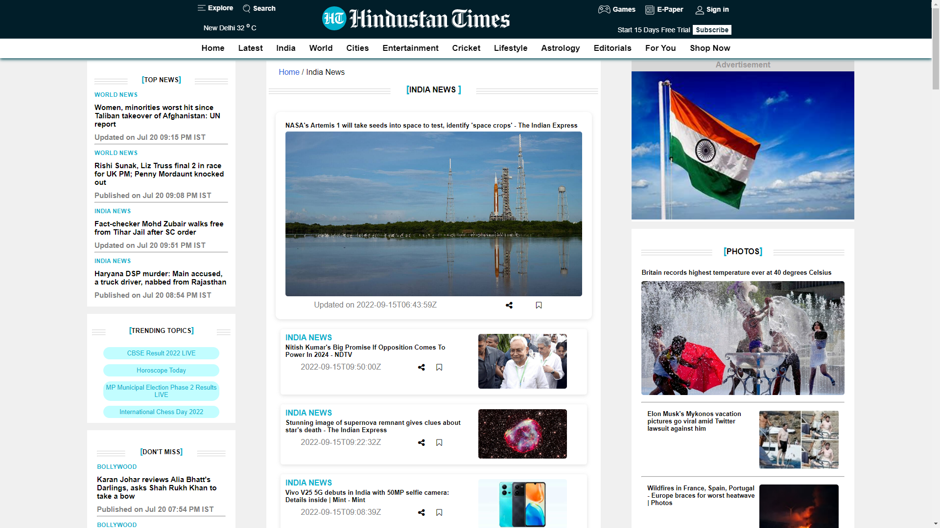
Task: Open the E-Paper icon
Action: click(x=650, y=10)
